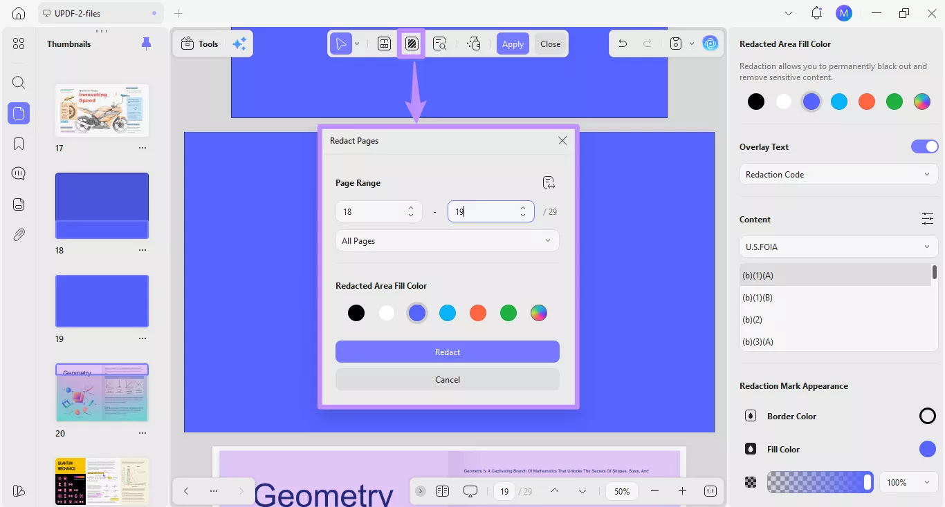This screenshot has width=945, height=507.
Task: Open custom rainbow color in right panel
Action: coord(921,102)
